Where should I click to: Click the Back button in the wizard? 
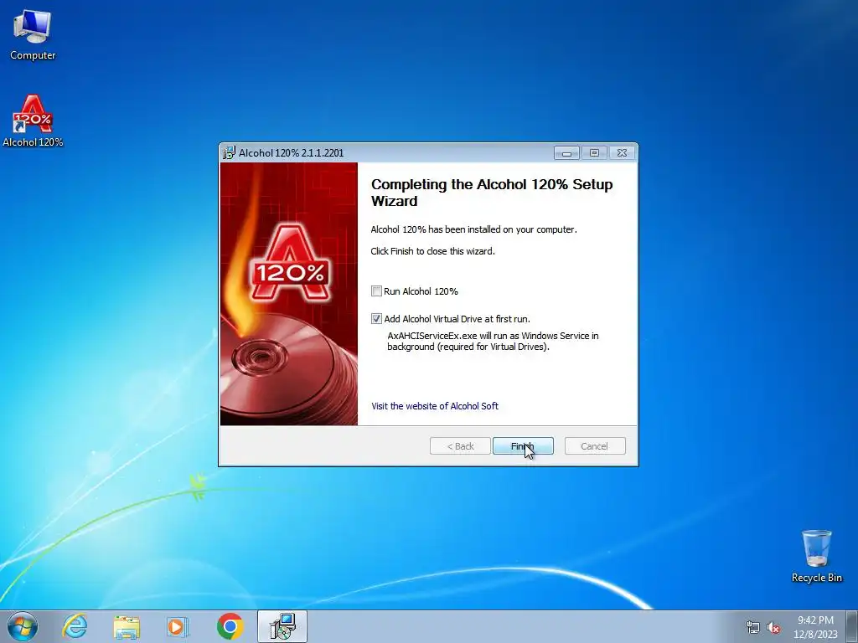pyautogui.click(x=460, y=446)
